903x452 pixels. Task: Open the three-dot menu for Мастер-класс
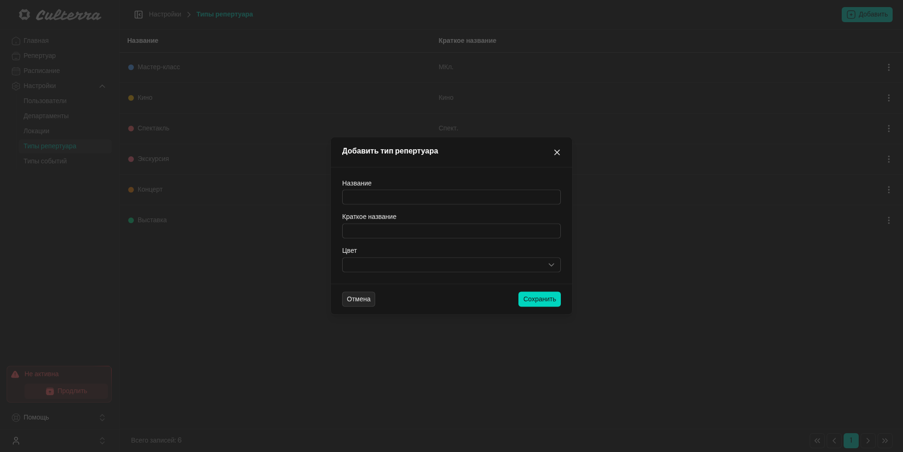pos(888,67)
